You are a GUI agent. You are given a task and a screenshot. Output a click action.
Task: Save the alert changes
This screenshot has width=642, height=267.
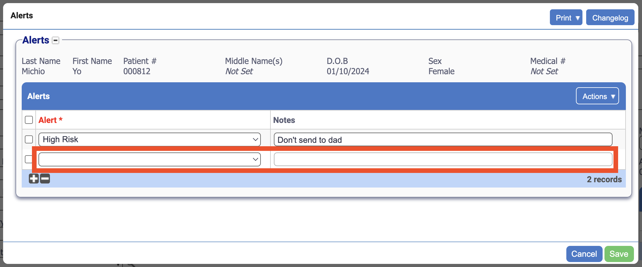619,254
